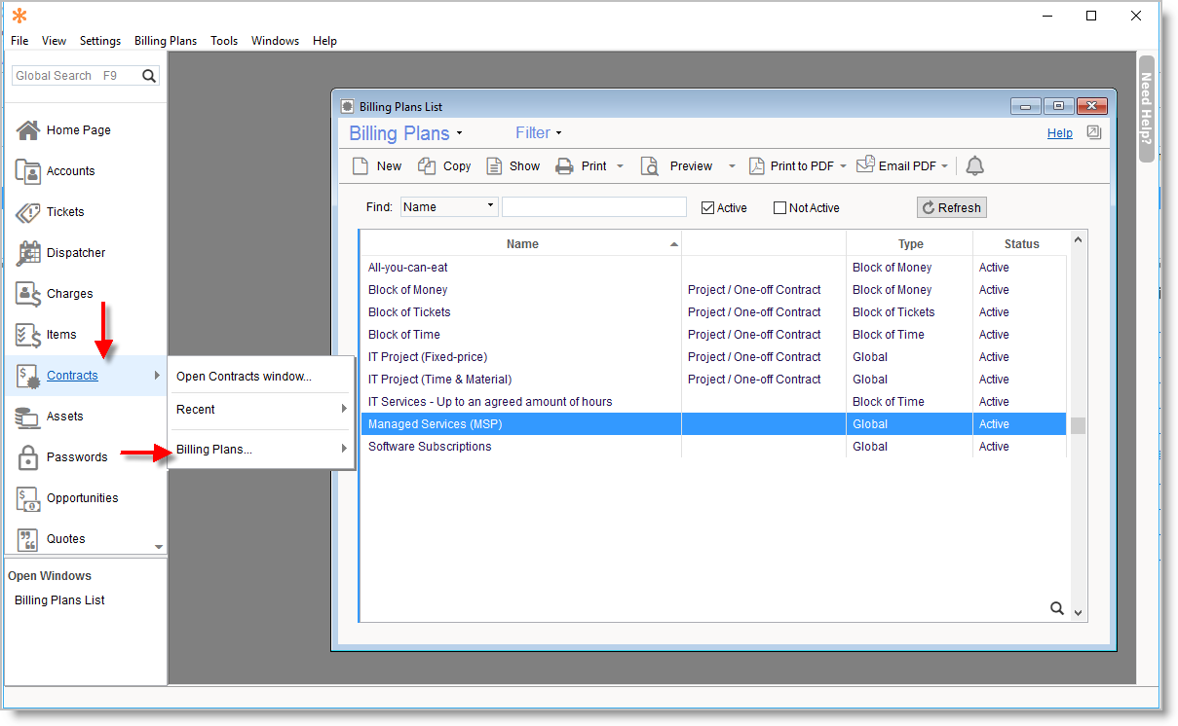Viewport: 1178px width, 726px height.
Task: Toggle the Active checkbox
Action: pyautogui.click(x=708, y=208)
